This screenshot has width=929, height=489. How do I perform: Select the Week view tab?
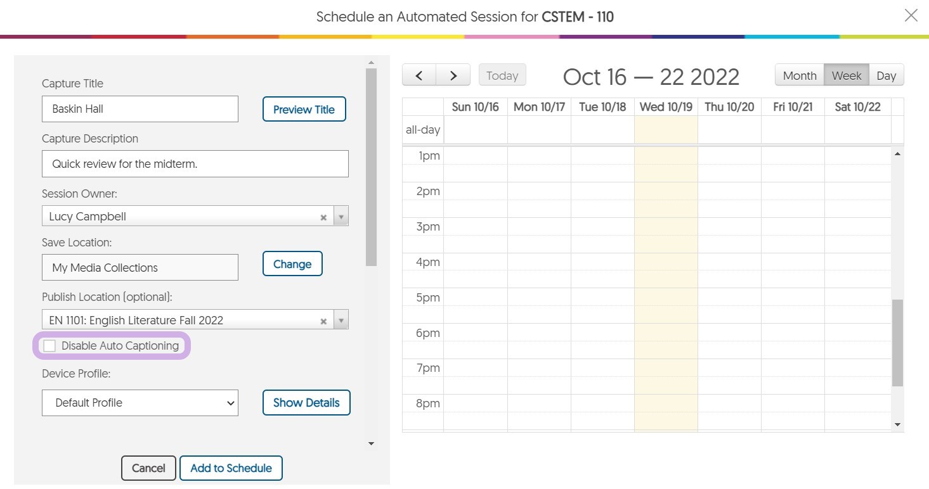pyautogui.click(x=846, y=75)
